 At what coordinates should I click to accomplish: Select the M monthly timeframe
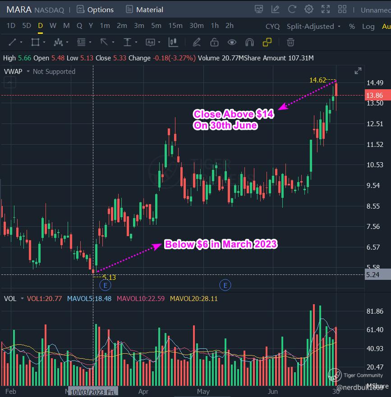coord(66,26)
